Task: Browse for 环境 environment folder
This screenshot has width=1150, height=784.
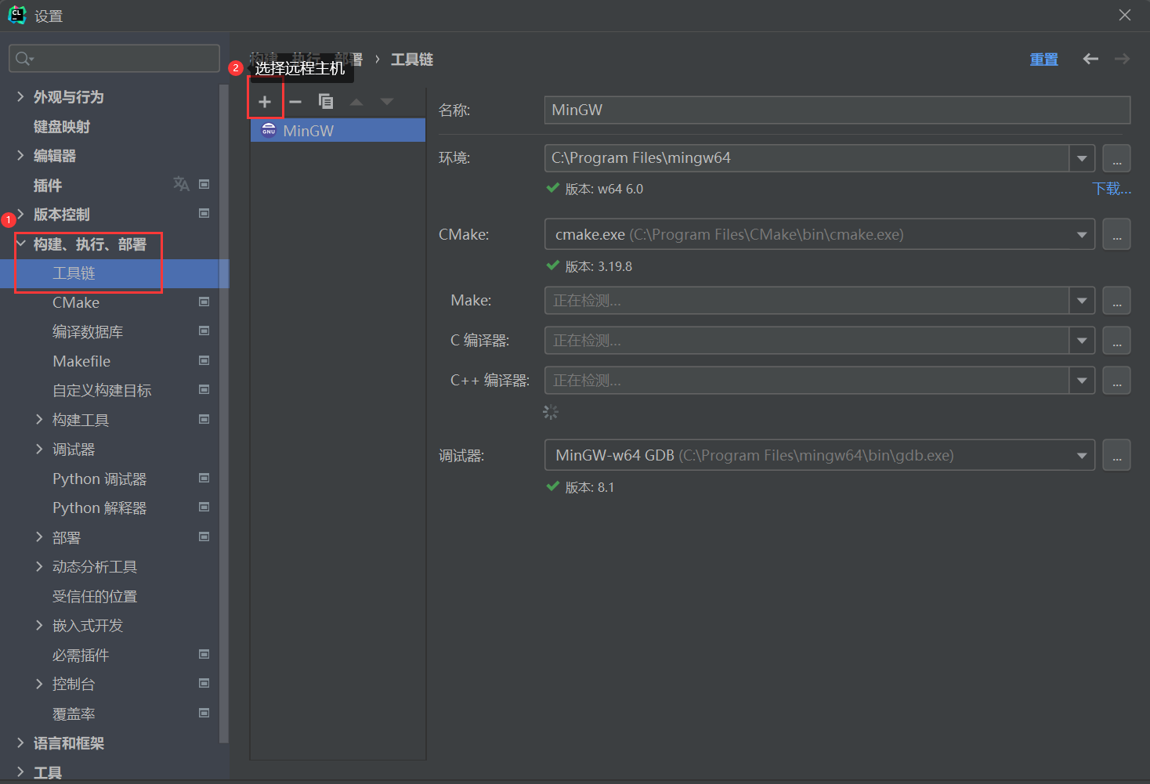Action: (1116, 158)
